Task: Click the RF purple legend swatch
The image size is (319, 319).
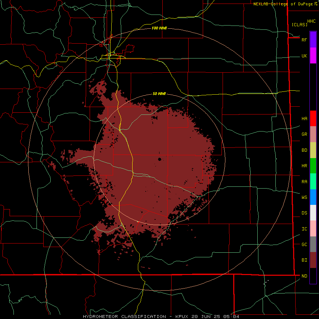Action: point(313,40)
